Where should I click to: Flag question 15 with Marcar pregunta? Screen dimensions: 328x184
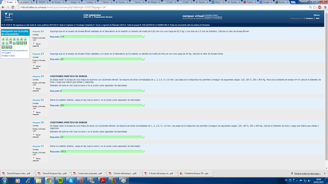pos(37,113)
